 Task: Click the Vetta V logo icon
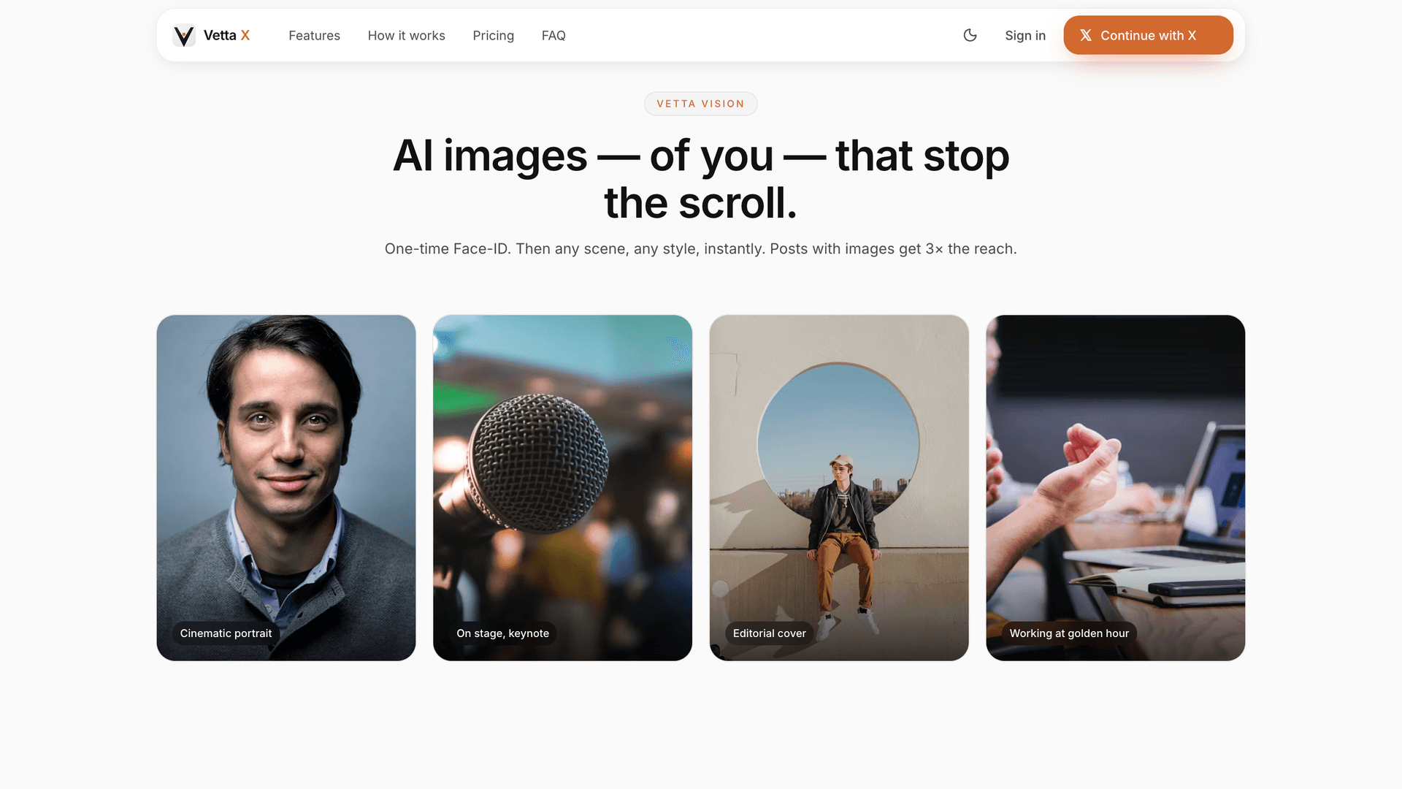pyautogui.click(x=184, y=35)
